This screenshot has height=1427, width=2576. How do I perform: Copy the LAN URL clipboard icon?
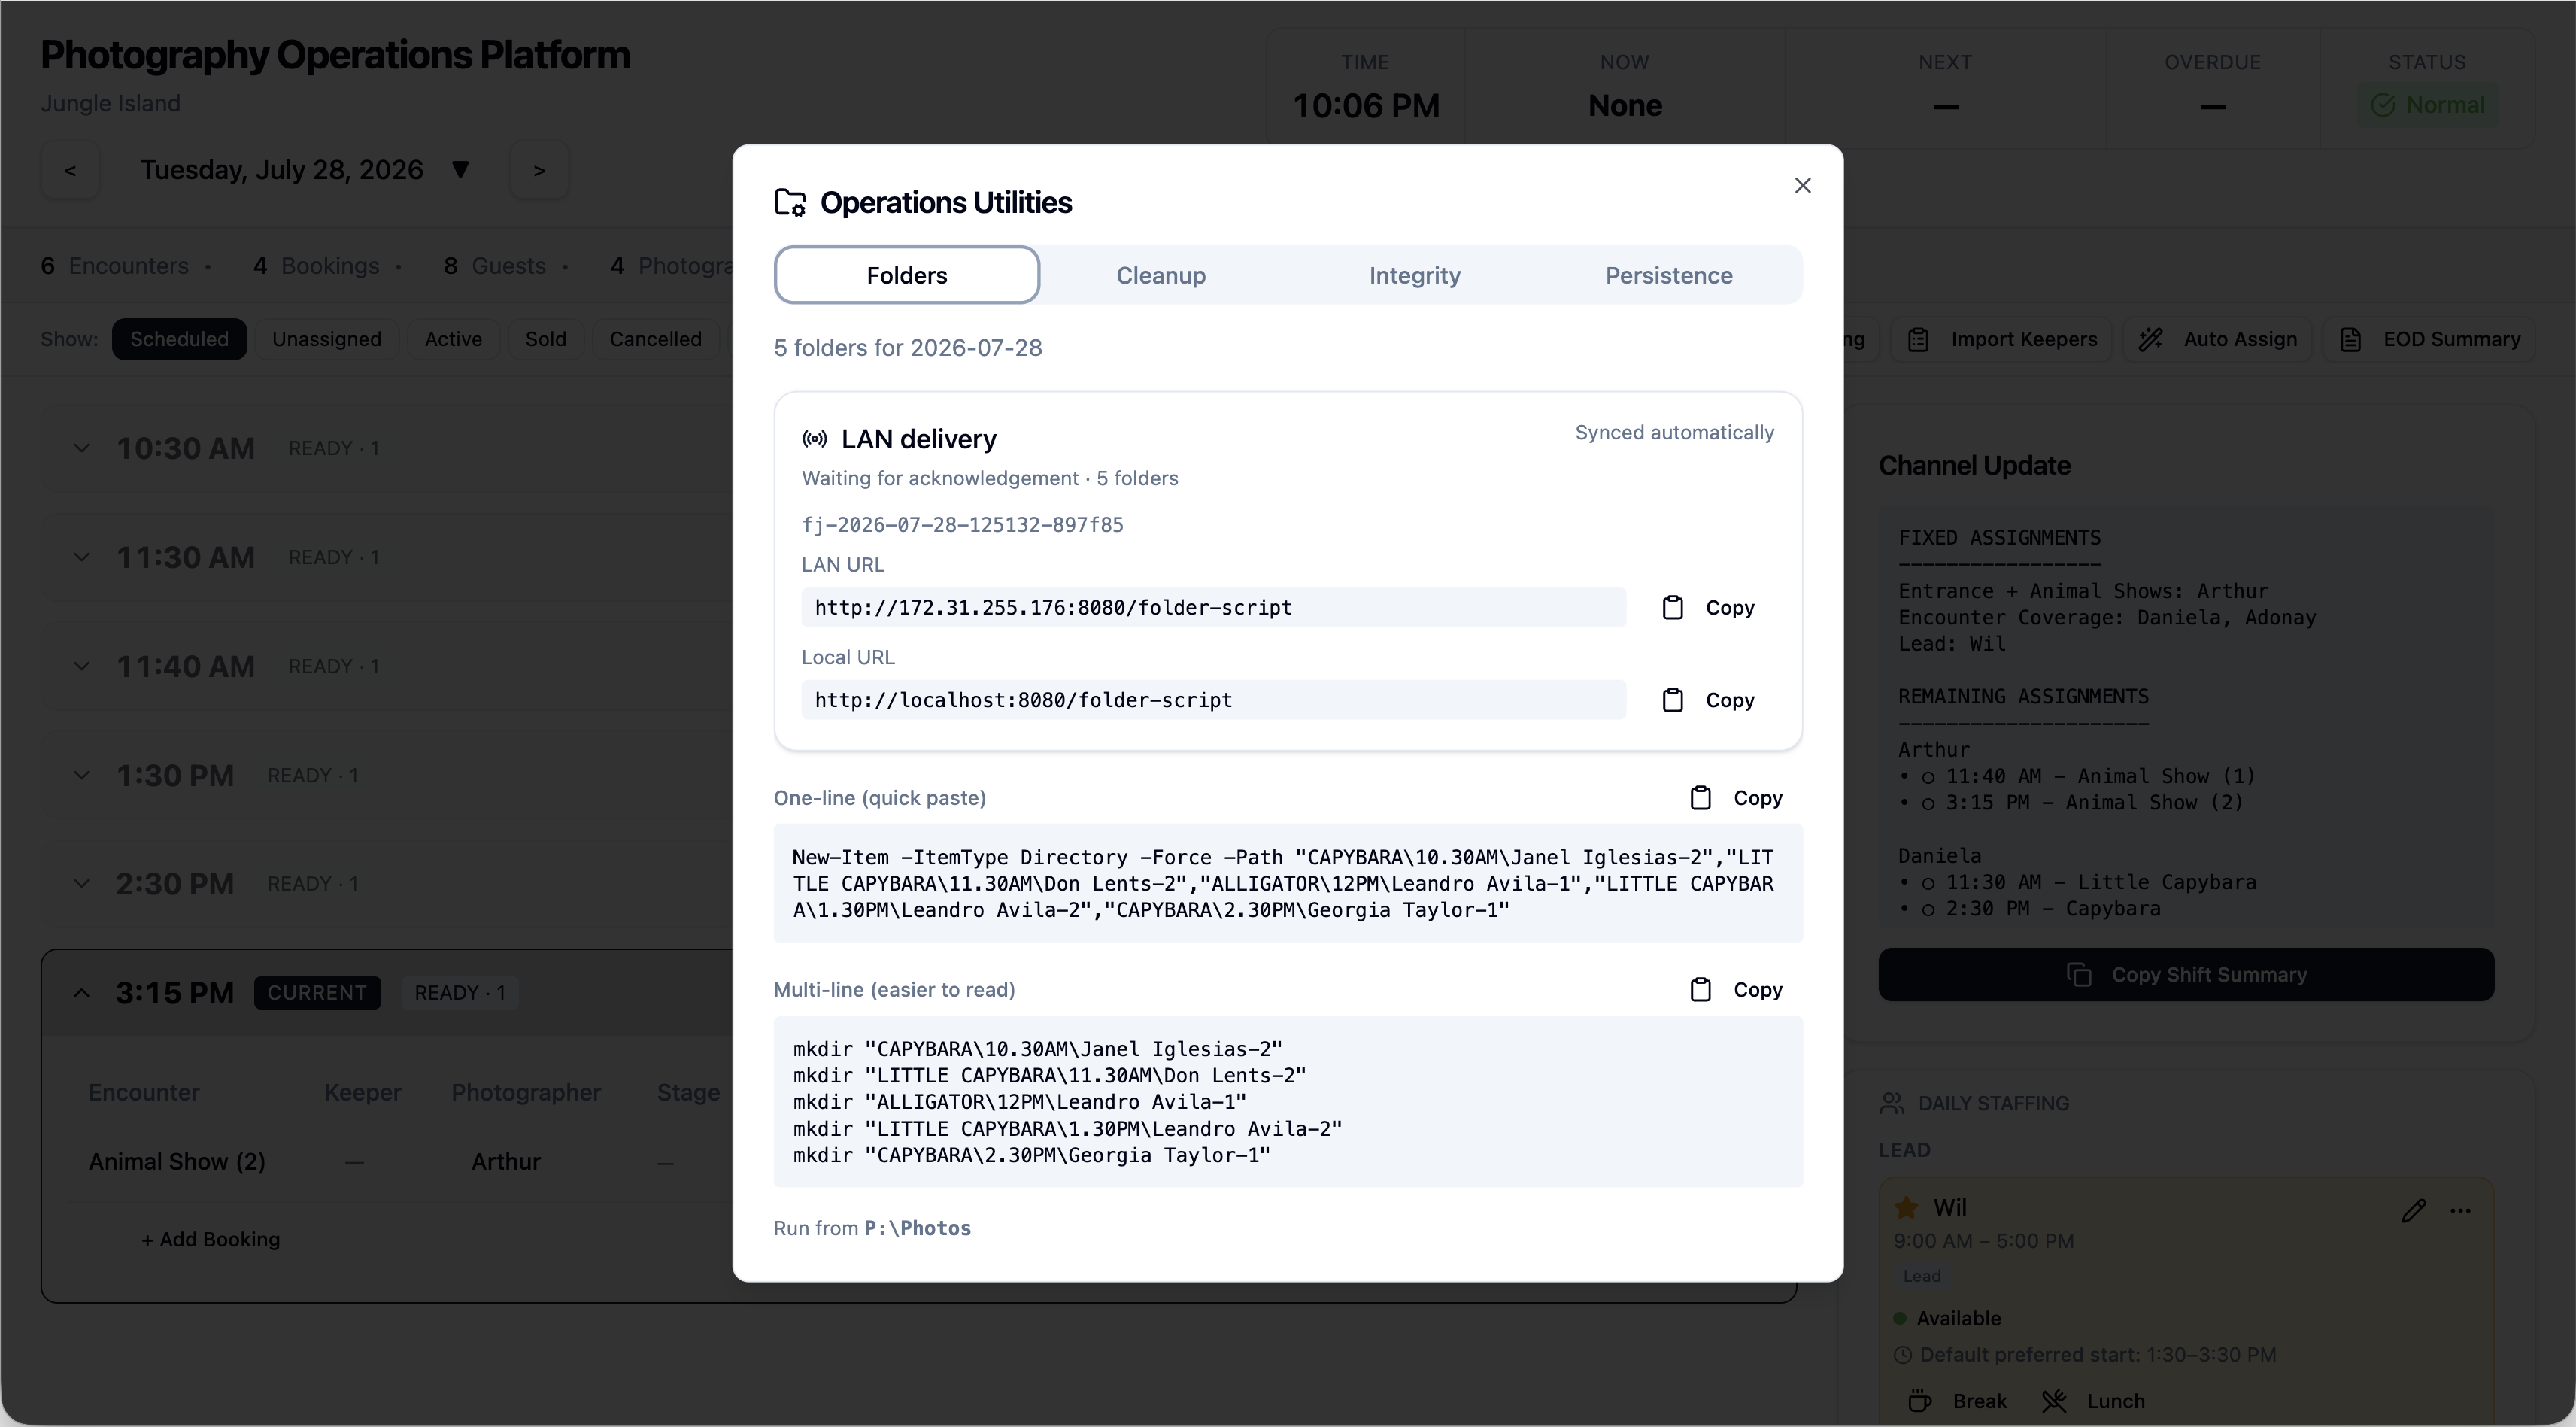(1672, 607)
